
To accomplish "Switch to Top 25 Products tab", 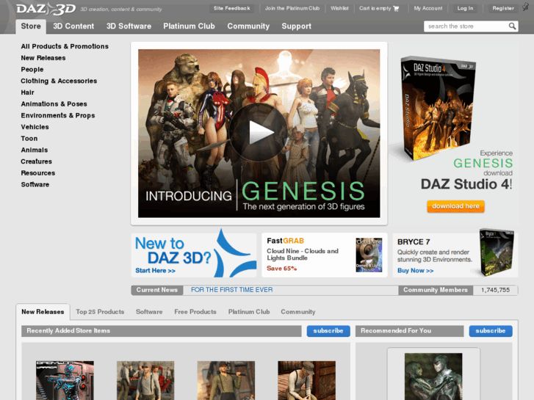I will tap(100, 312).
